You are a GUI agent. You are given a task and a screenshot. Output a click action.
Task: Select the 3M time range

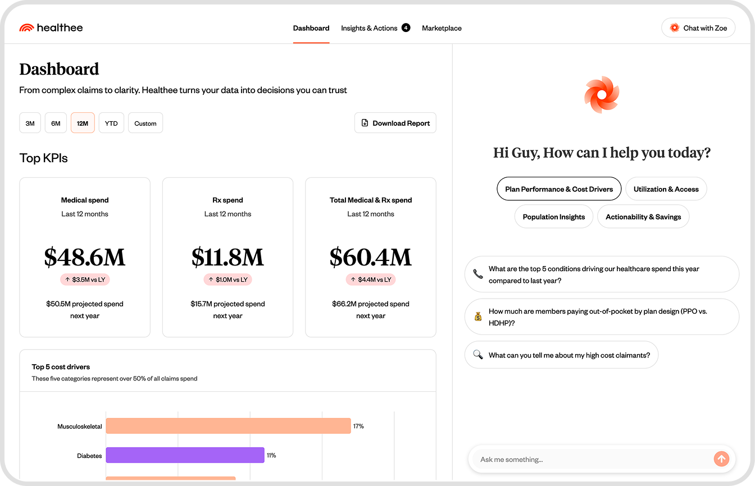point(30,123)
